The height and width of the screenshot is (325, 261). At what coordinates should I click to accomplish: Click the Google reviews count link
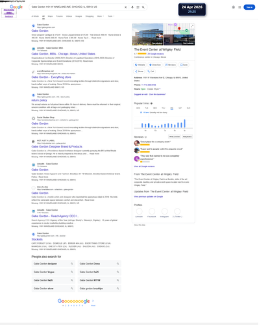[x=156, y=54]
